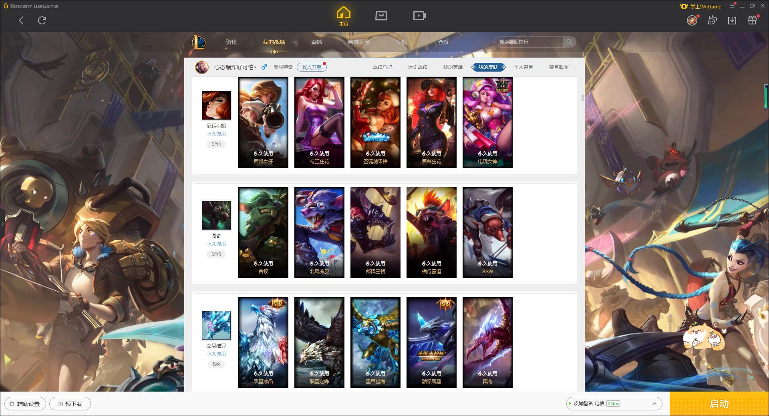
Task: Open the friends/social icon next to avatar
Action: tap(712, 20)
